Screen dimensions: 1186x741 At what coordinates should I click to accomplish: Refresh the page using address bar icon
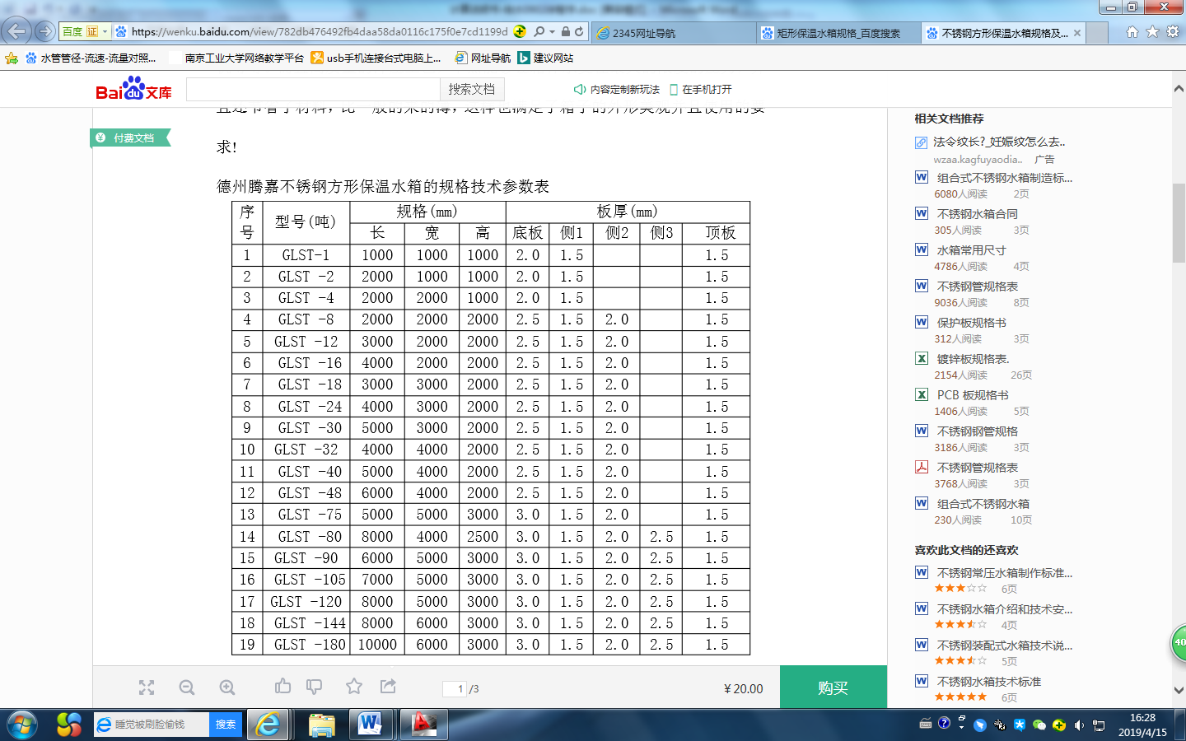click(x=579, y=32)
